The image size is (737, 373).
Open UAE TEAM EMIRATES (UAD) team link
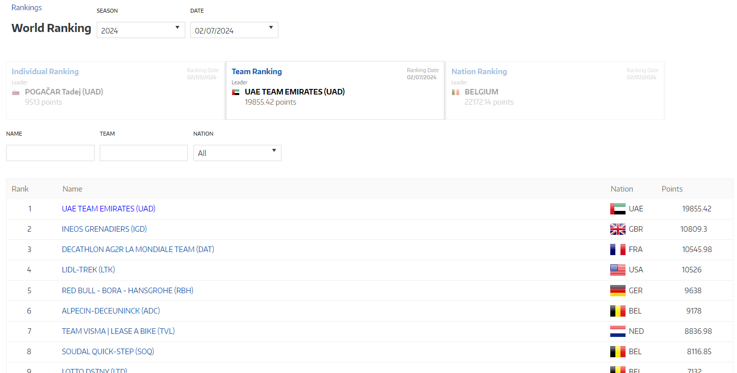point(108,209)
